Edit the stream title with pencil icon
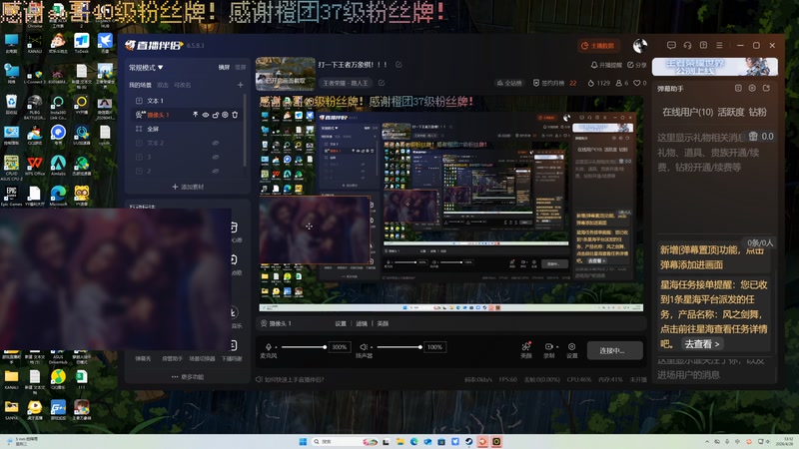 (x=399, y=65)
